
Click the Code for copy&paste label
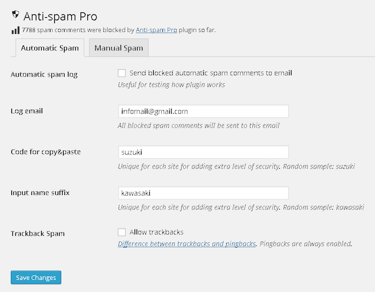(46, 152)
